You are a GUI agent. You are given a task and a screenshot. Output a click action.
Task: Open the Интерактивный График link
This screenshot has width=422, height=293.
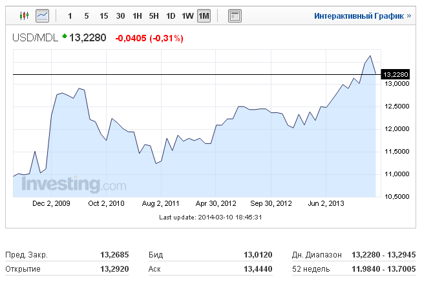[363, 16]
